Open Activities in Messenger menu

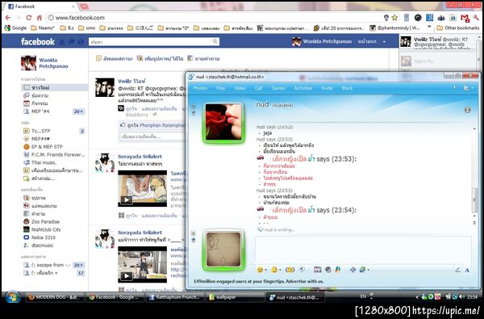point(303,88)
